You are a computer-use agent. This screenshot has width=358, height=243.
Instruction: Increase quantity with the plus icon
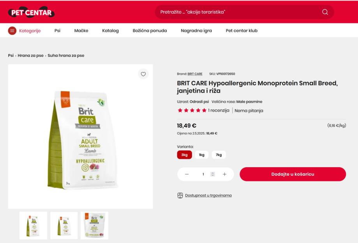tap(224, 174)
